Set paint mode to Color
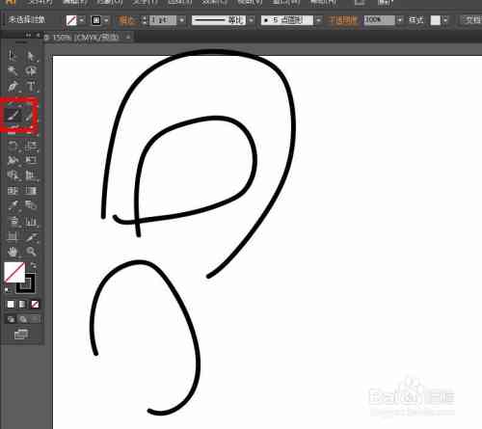Screen dimensions: 482x429 (11, 304)
